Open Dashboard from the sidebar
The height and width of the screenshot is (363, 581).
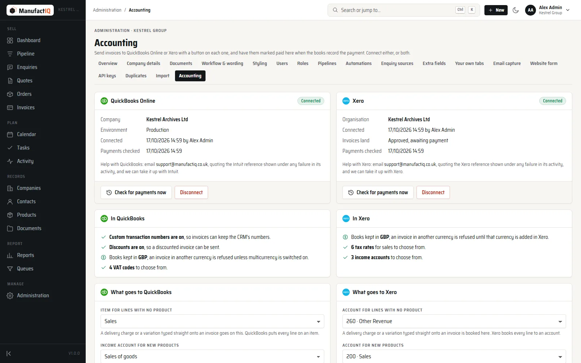pos(43,40)
